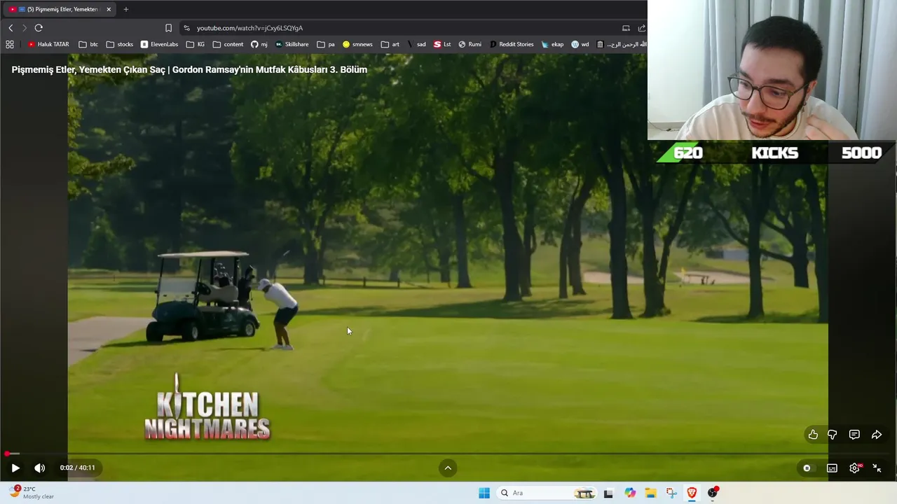Go back in the browser
This screenshot has width=897, height=504.
[11, 28]
